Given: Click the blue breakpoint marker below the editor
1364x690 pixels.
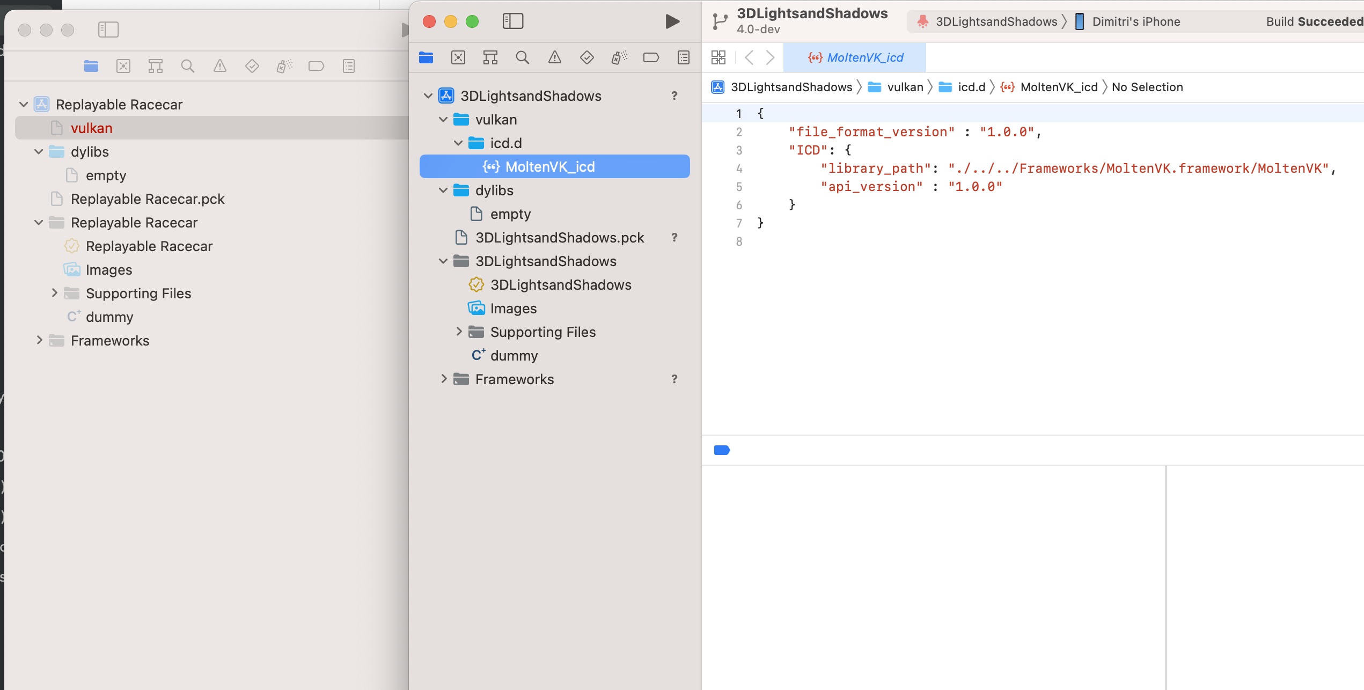Looking at the screenshot, I should (722, 450).
